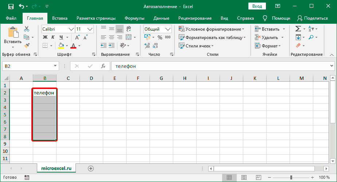Select the Format Painter brush icon

click(27, 45)
